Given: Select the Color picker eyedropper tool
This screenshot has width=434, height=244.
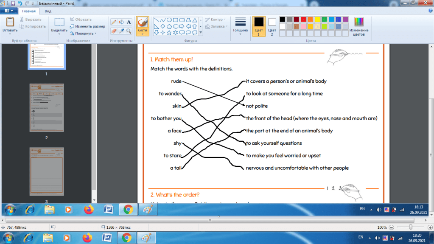Looking at the screenshot, I should (x=121, y=31).
